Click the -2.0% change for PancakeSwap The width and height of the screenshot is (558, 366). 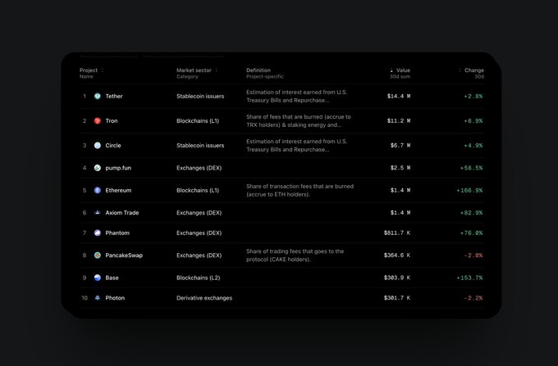click(473, 255)
